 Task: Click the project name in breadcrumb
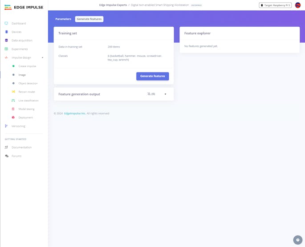(160, 5)
